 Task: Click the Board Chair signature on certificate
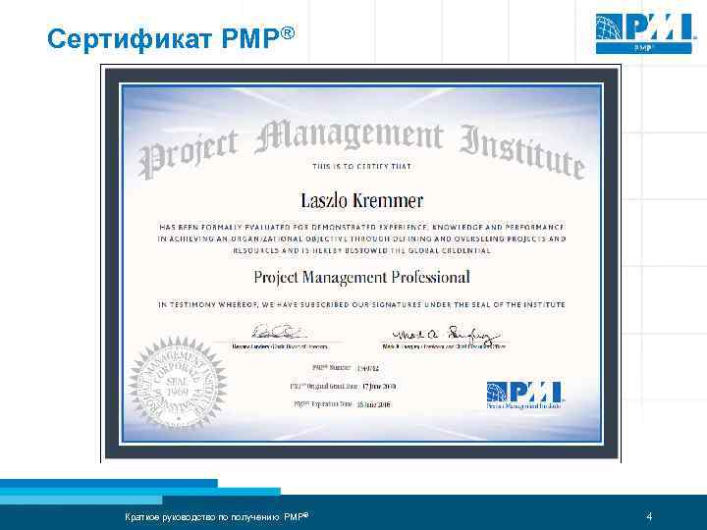[279, 332]
